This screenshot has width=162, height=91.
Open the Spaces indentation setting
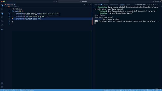pyautogui.click(x=133, y=90)
